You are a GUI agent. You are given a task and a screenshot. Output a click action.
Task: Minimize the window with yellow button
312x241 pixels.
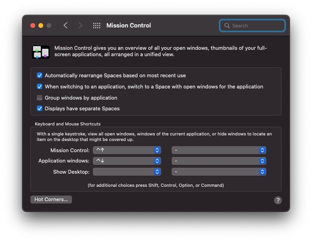(x=41, y=26)
